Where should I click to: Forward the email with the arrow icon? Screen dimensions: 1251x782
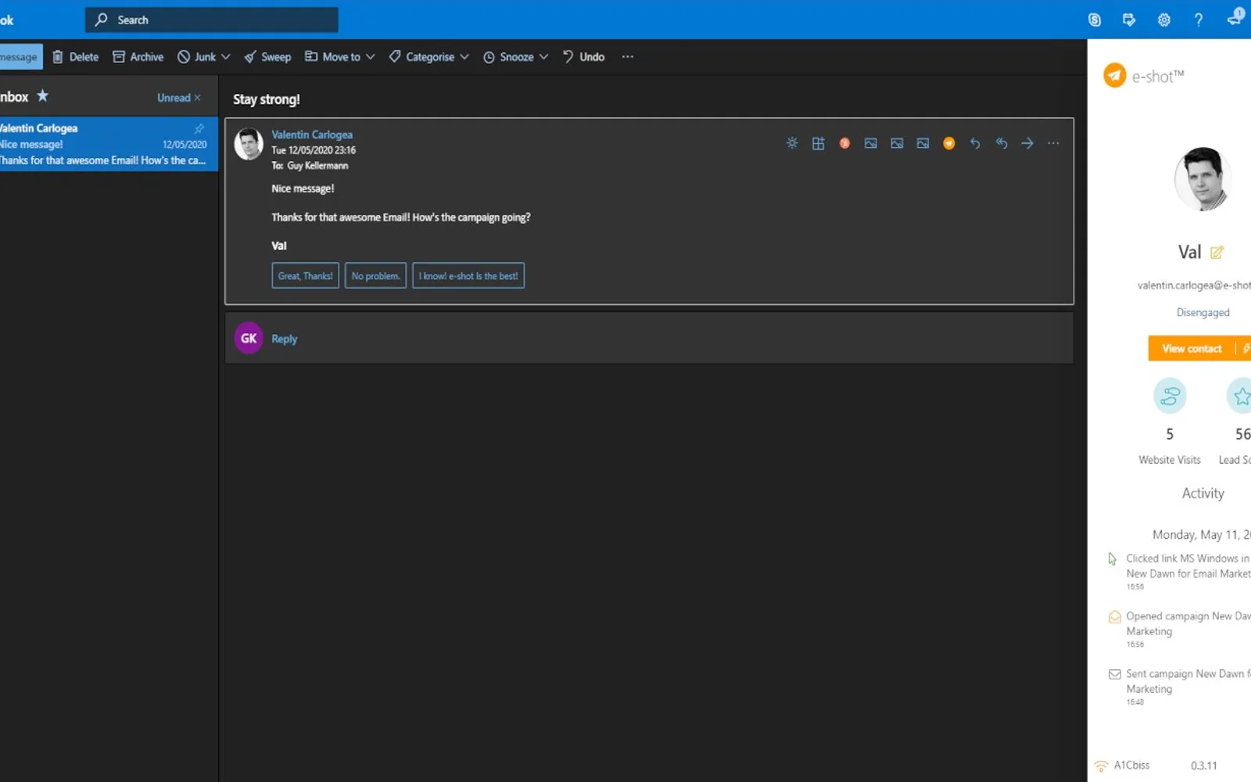click(1027, 143)
